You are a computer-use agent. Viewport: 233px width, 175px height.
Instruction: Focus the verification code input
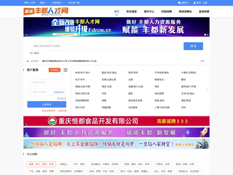tap(40, 92)
